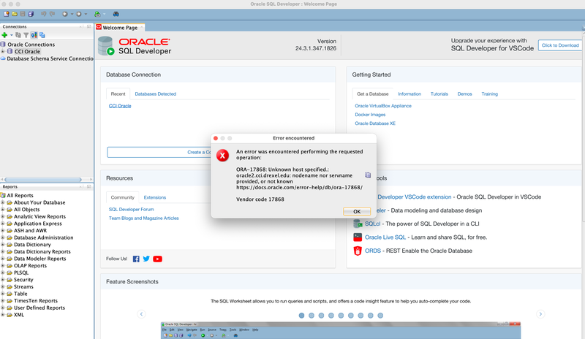Click the Open folder toolbar icon
Viewport: 585px width, 339px height.
[15, 14]
